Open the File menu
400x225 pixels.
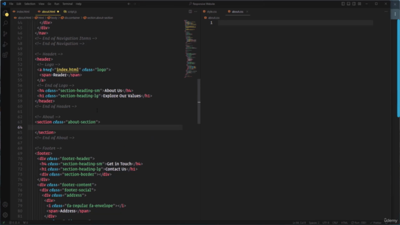pos(11,4)
